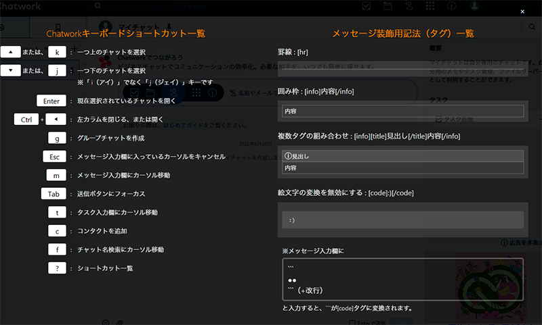Click the up arrow key cap
This screenshot has height=325, width=542.
coord(12,52)
